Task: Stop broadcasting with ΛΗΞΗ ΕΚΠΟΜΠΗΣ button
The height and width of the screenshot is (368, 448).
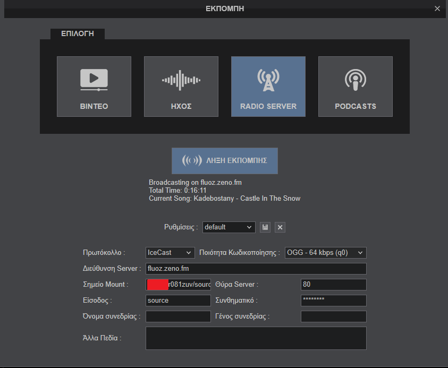Action: tap(225, 160)
